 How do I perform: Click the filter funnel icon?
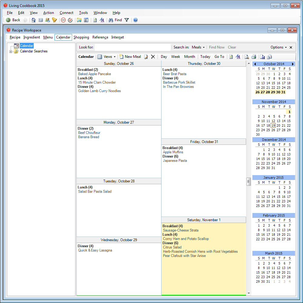coord(127,20)
